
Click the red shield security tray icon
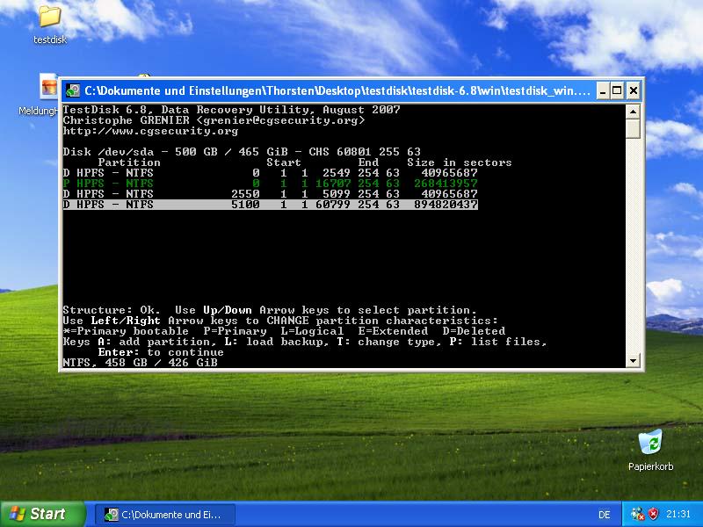pyautogui.click(x=654, y=514)
